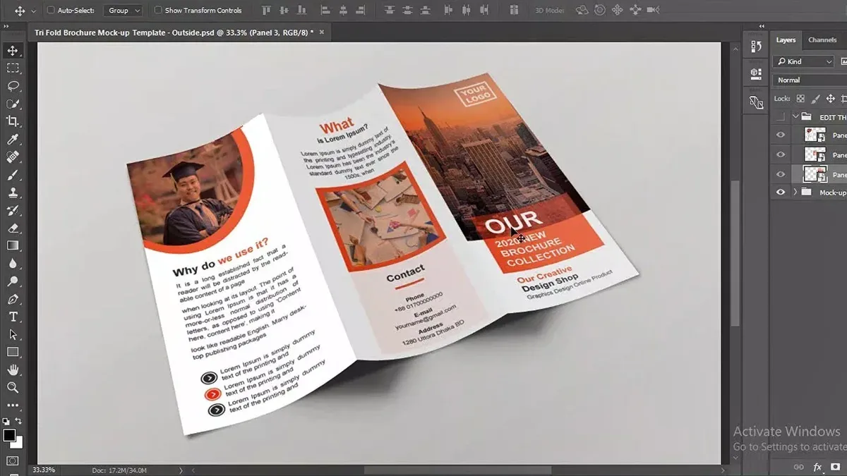Viewport: 847px width, 476px height.
Task: Select the History Brush tool
Action: point(13,210)
